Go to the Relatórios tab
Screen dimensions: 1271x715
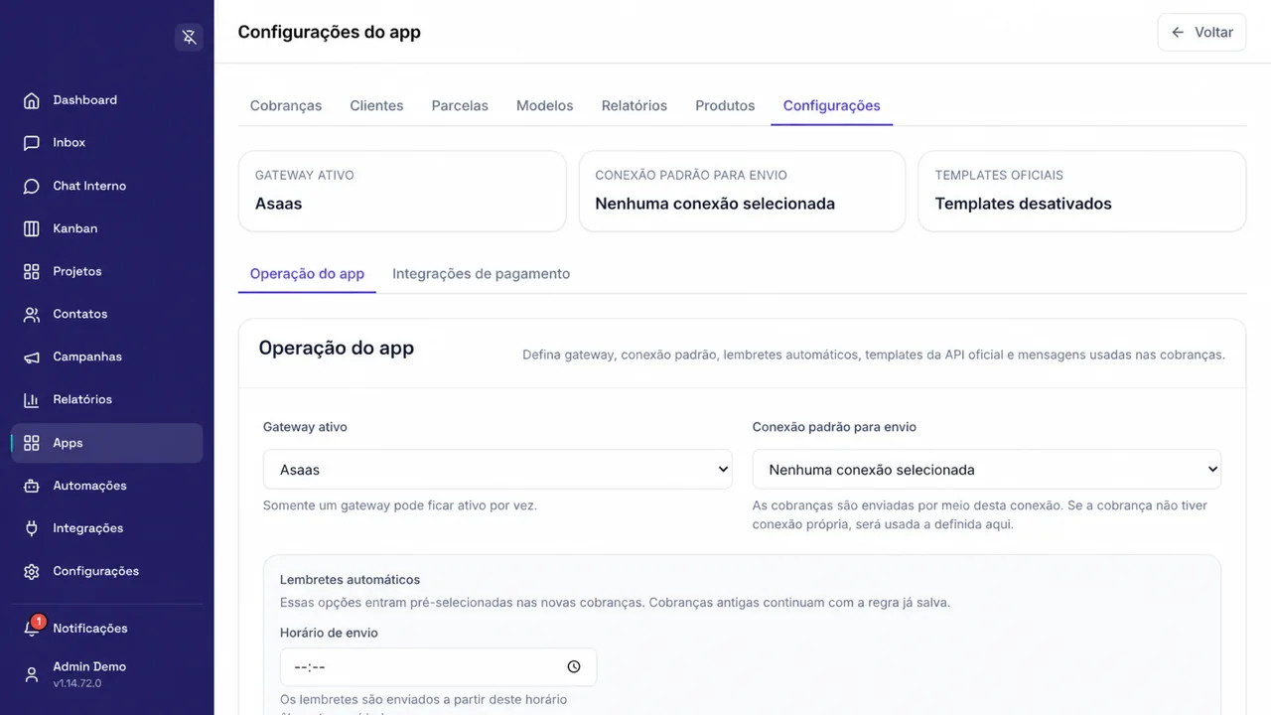coord(635,105)
